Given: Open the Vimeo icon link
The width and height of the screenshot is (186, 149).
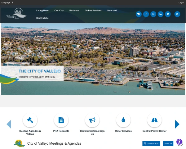Looking at the screenshot, I should point(168,14).
